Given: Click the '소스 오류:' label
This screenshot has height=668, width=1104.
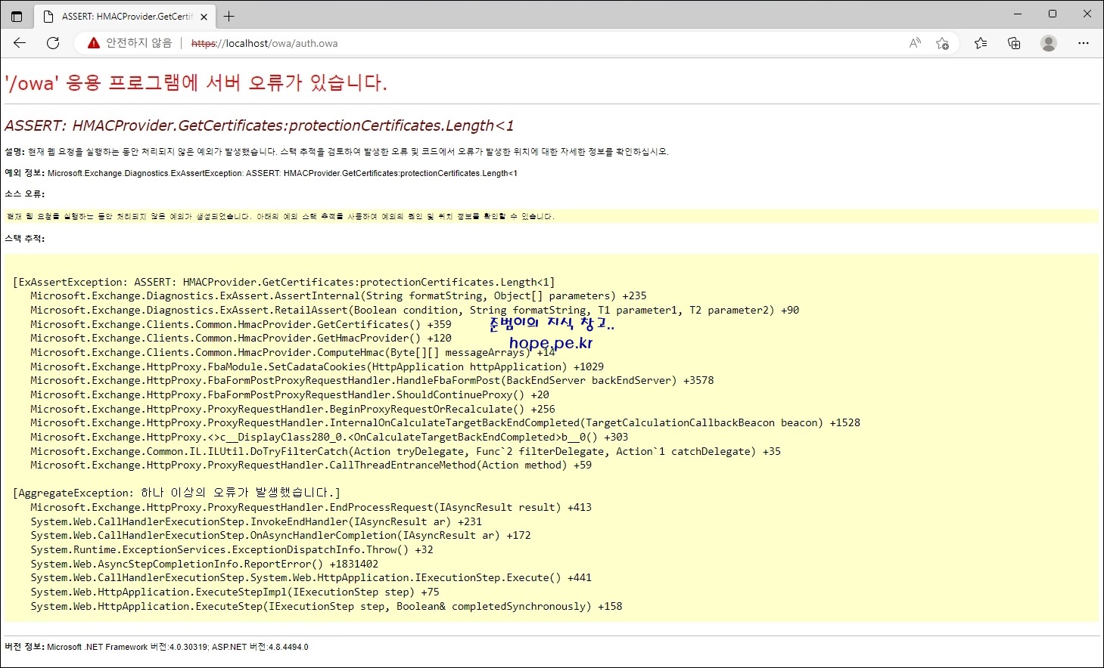Looking at the screenshot, I should coord(25,194).
